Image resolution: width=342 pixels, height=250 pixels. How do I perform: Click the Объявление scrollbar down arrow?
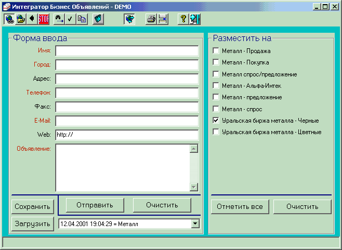[x=194, y=187]
